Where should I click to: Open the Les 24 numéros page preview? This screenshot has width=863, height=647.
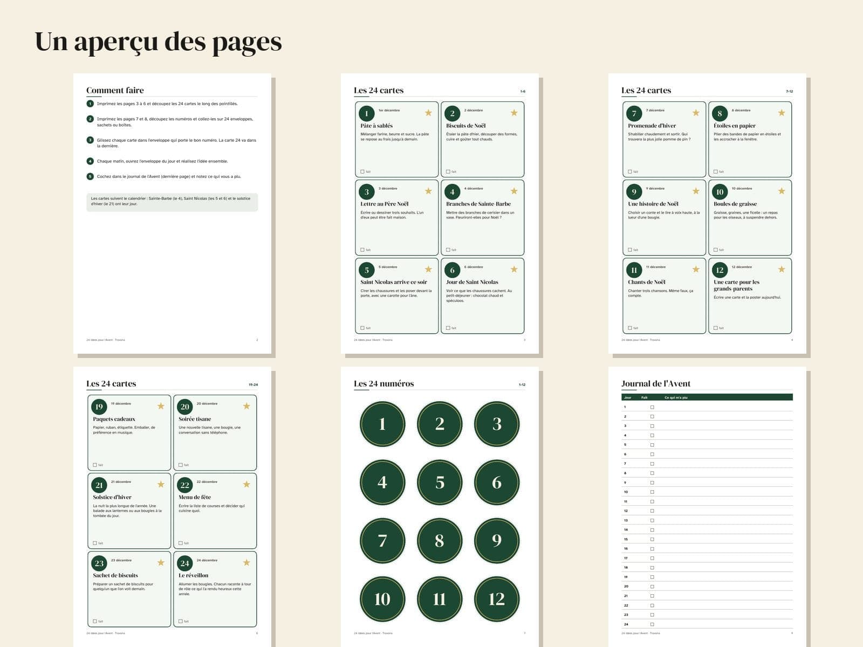[x=440, y=507]
